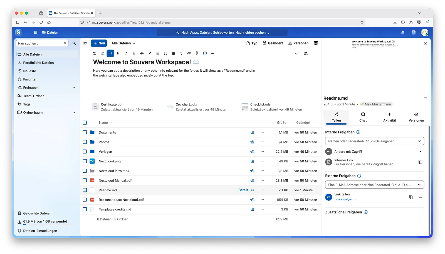Switch to grid view icon

coord(316,43)
